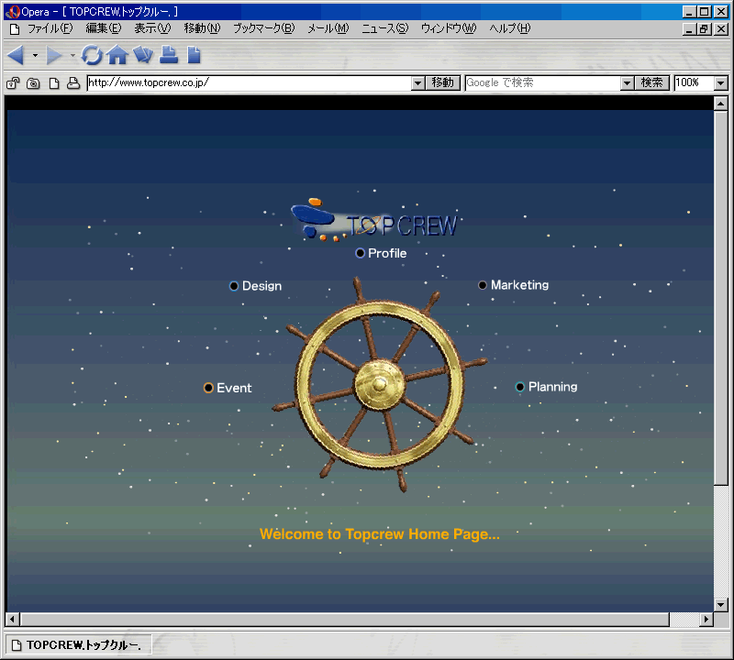Click the teal bullet circle beside Planning
The width and height of the screenshot is (734, 660).
(x=520, y=387)
